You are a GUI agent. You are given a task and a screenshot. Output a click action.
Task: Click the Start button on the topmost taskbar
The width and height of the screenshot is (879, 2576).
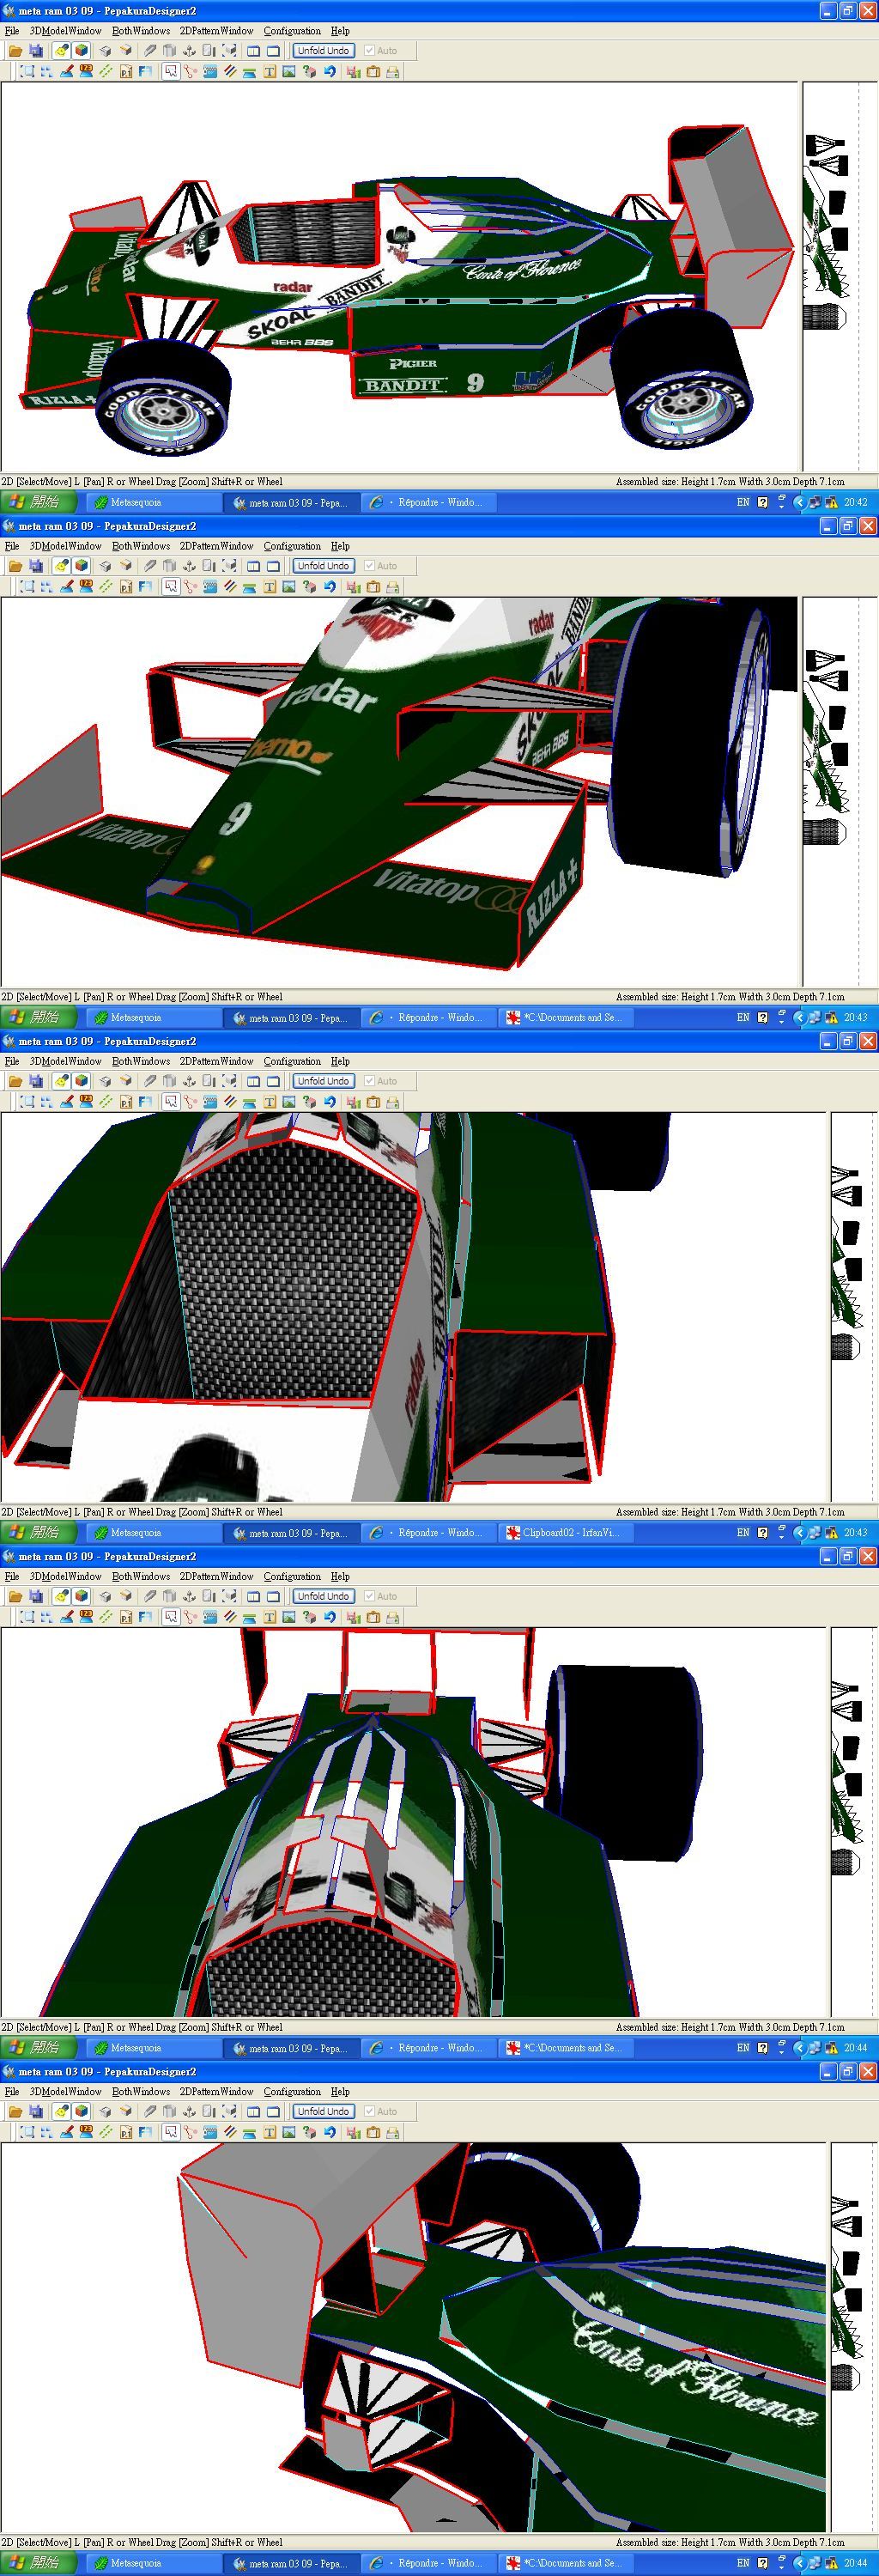tap(35, 502)
